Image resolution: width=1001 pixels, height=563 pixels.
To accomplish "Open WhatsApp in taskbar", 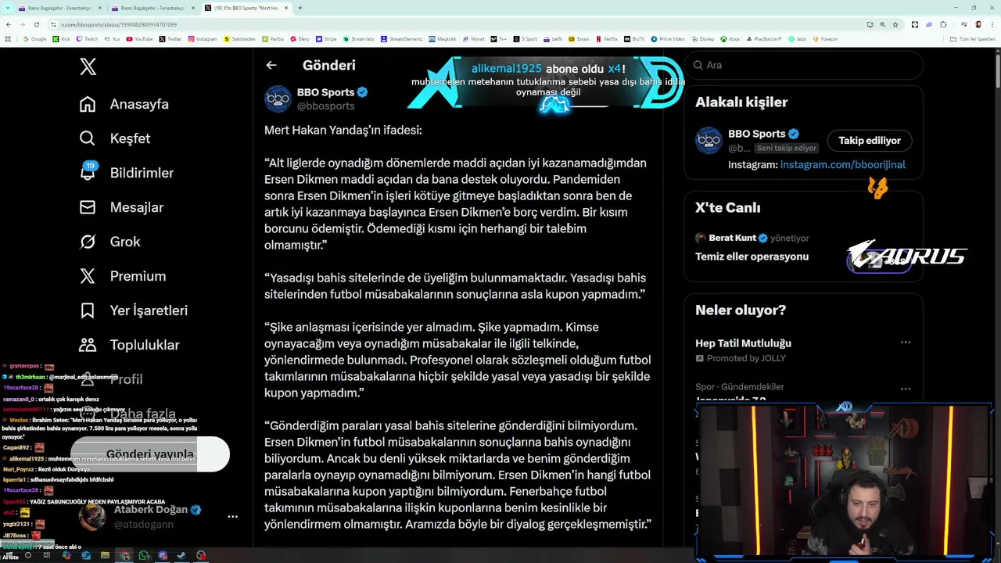I will point(144,556).
